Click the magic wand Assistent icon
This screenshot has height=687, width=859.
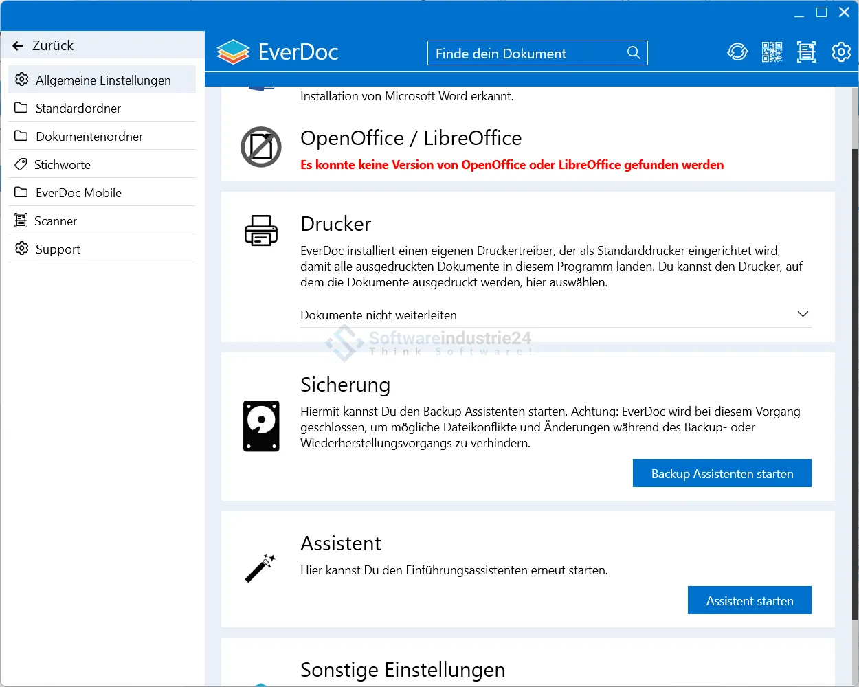pyautogui.click(x=260, y=569)
